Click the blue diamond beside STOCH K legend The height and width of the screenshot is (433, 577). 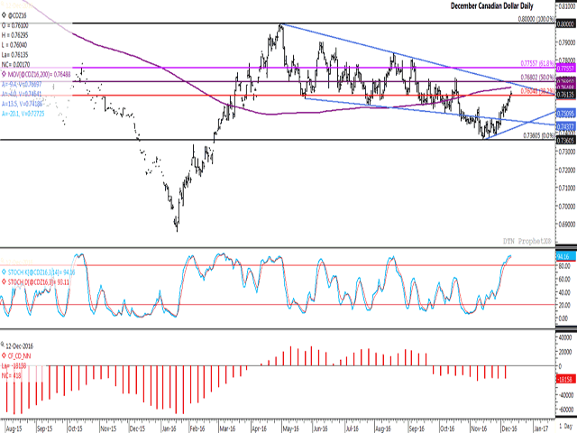pyautogui.click(x=5, y=270)
